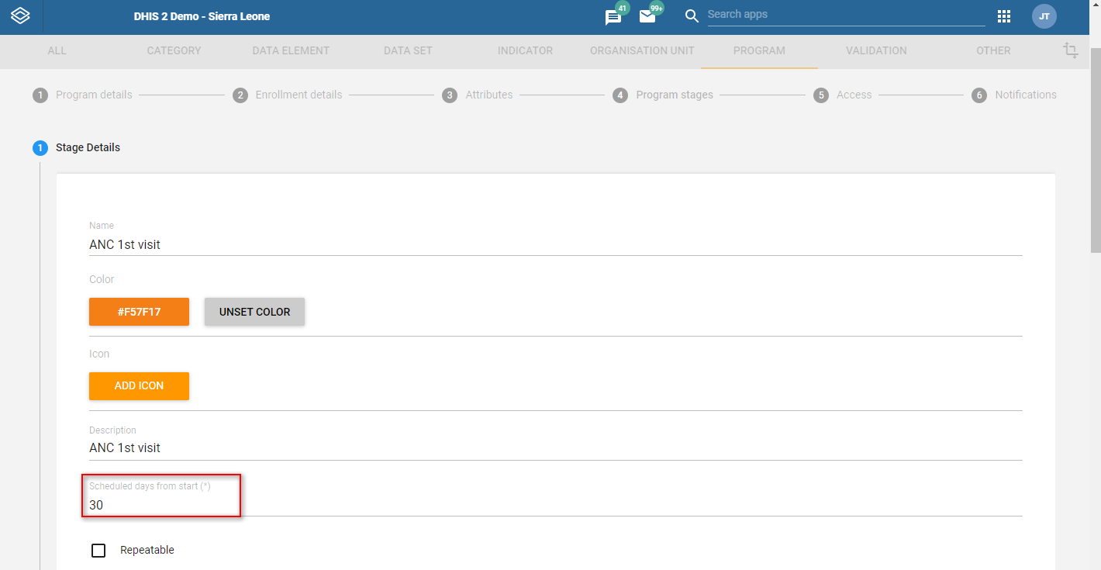Click the Search apps input field
The height and width of the screenshot is (570, 1101).
(x=846, y=15)
